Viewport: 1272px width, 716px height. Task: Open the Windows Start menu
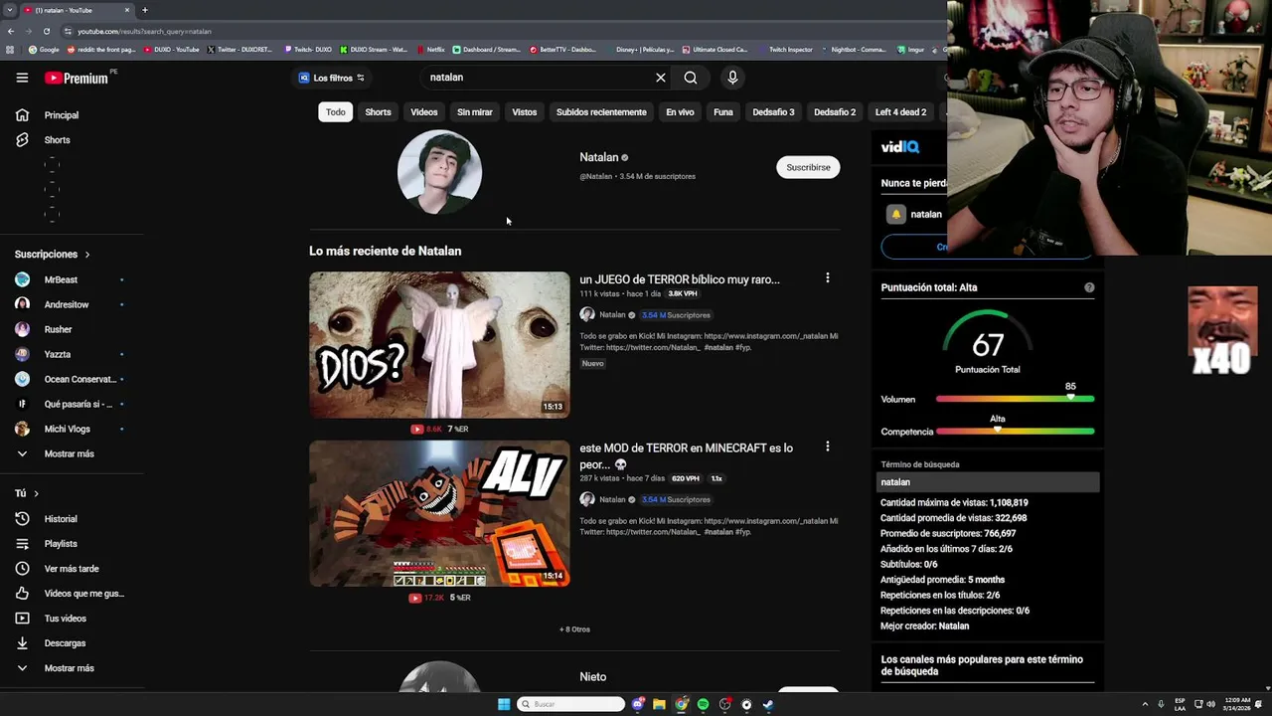point(504,704)
